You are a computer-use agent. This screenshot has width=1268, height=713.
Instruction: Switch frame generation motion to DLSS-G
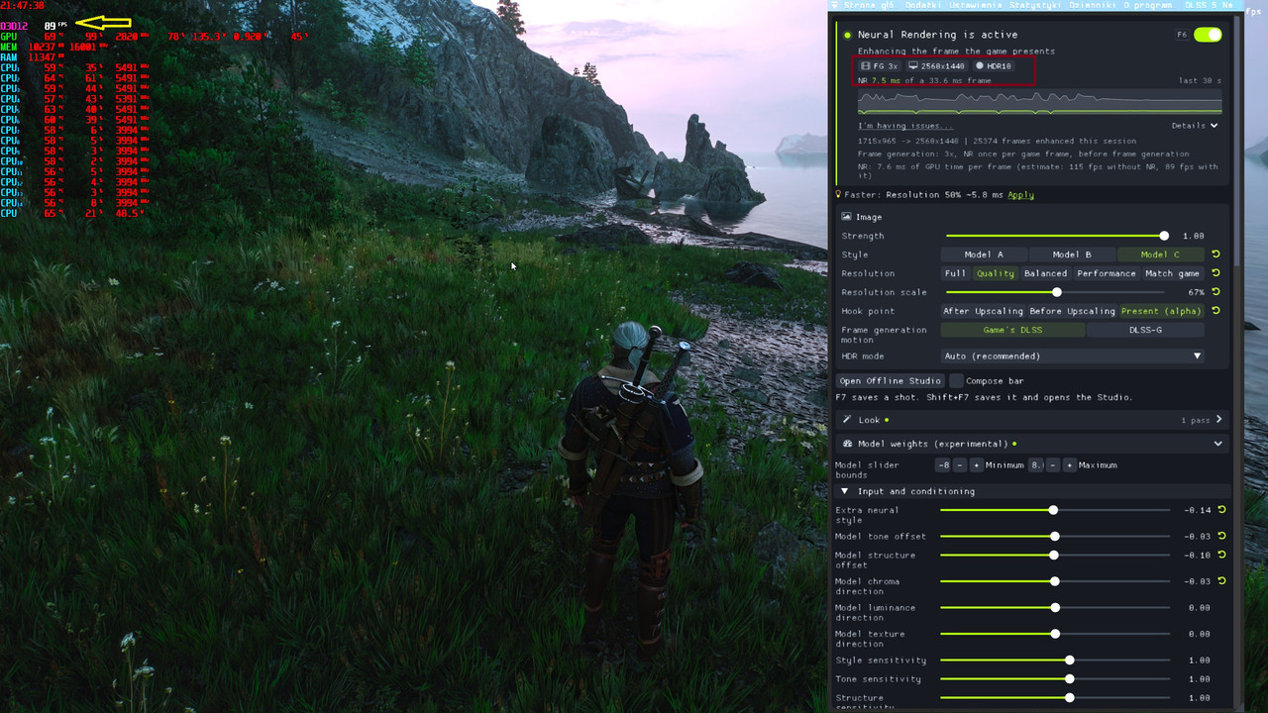point(1145,330)
